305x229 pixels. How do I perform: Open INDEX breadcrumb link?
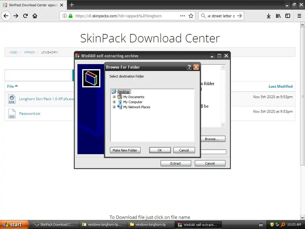[x=13, y=52]
